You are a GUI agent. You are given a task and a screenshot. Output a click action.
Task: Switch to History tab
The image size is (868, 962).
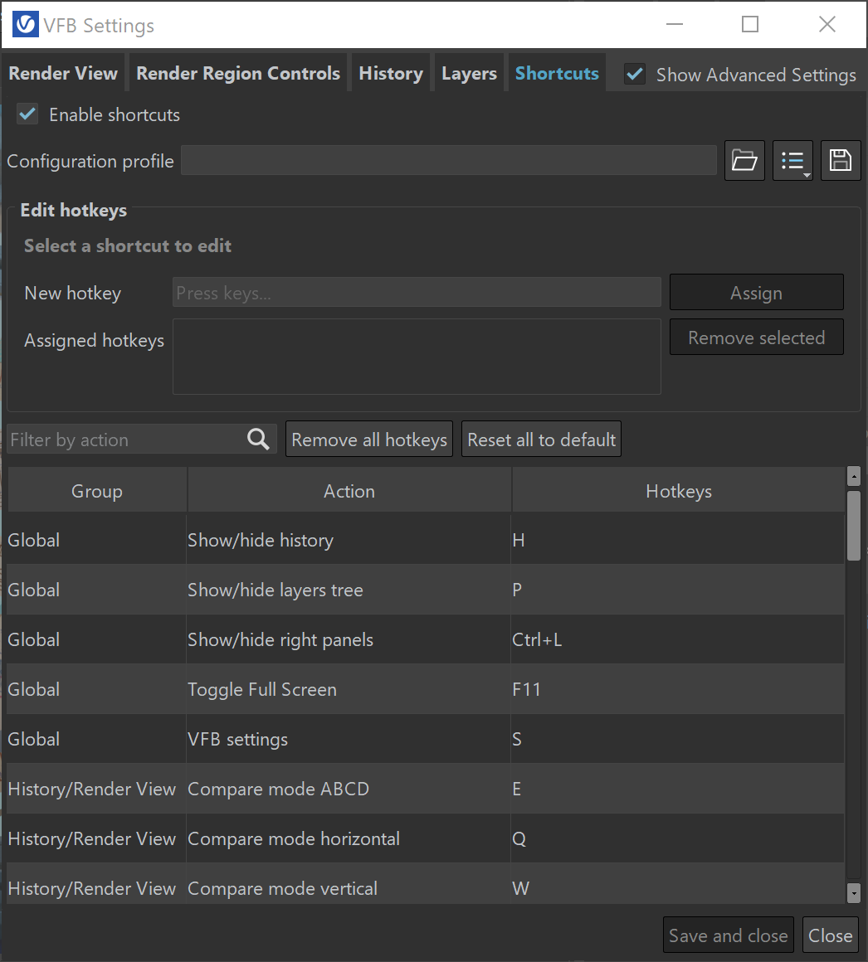pyautogui.click(x=391, y=73)
